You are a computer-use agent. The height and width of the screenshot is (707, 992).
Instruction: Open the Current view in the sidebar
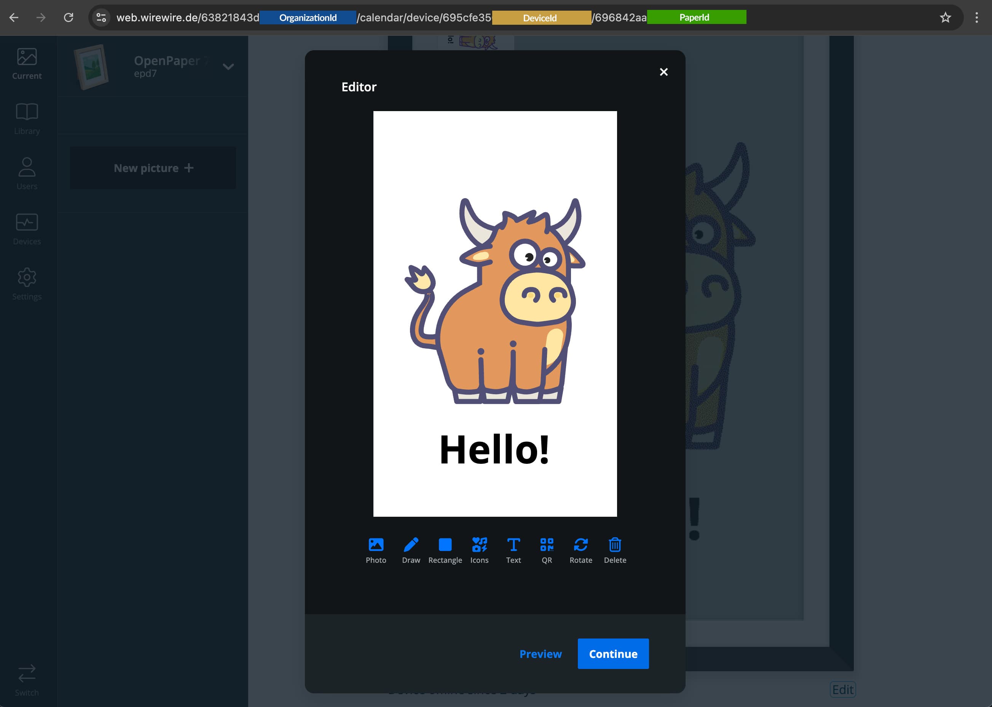(27, 63)
